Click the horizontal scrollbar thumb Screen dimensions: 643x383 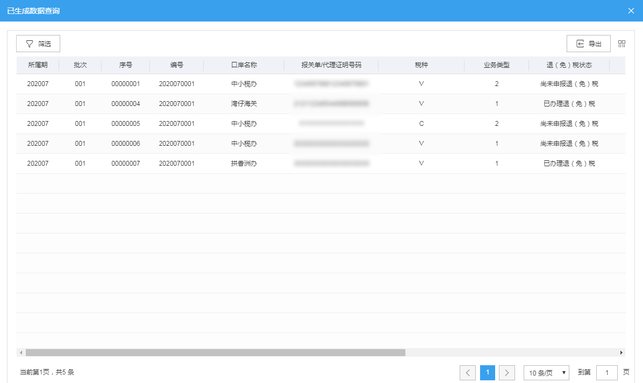click(x=215, y=352)
